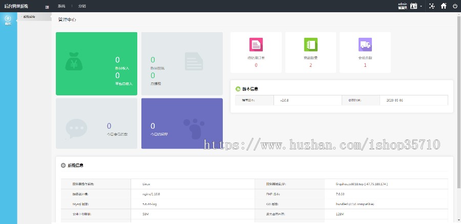Click the nginx/1.16.0 server value

(x=151, y=194)
